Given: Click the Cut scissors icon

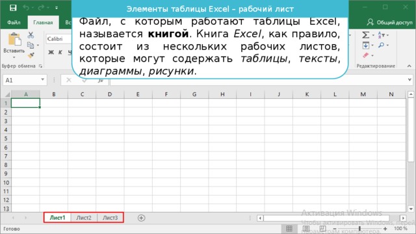Looking at the screenshot, I should click(x=31, y=35).
